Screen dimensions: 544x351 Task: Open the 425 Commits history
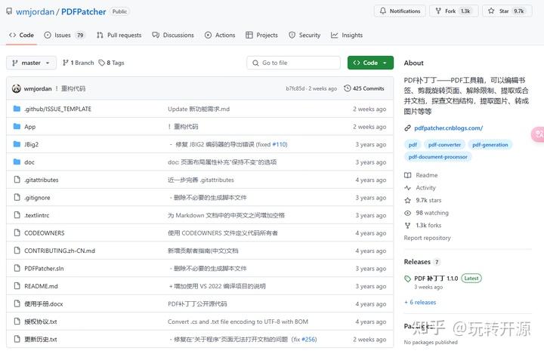pyautogui.click(x=364, y=88)
